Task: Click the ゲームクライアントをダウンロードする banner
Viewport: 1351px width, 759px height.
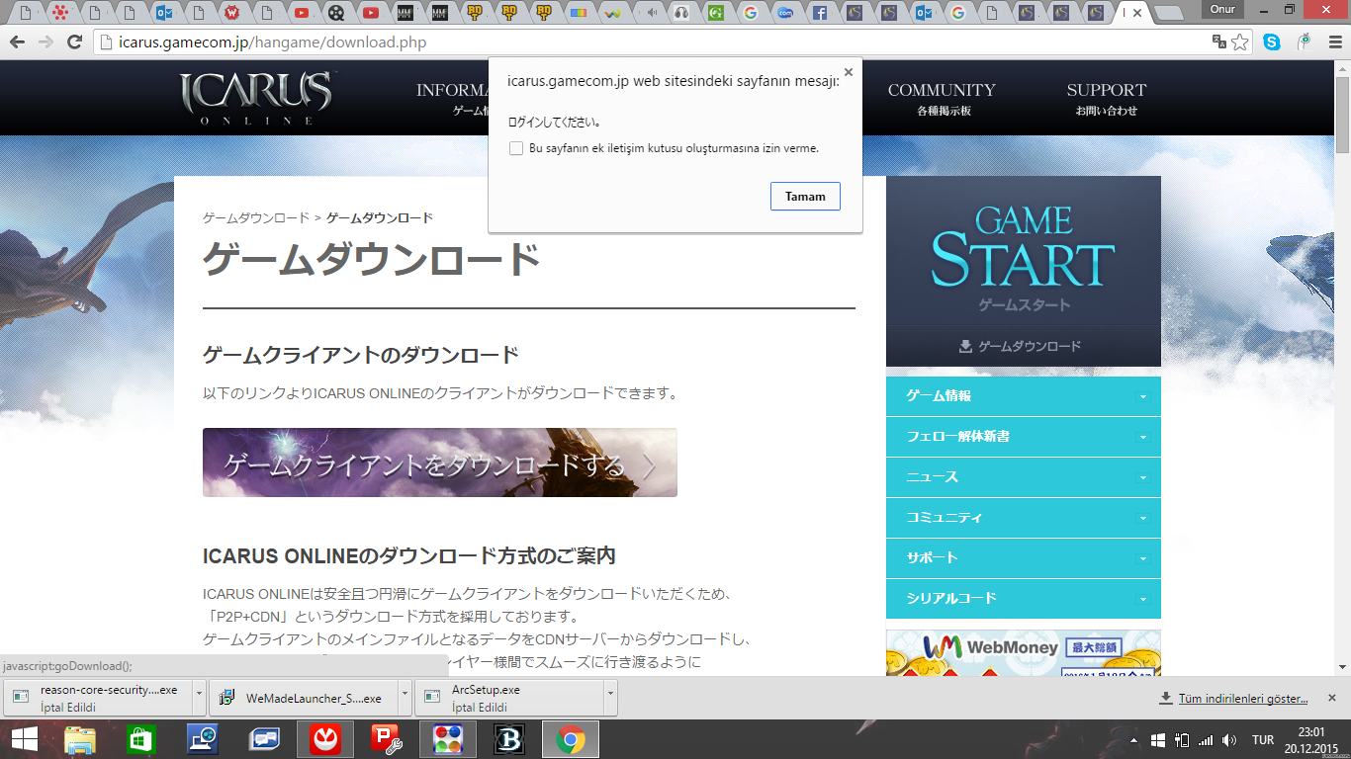Action: tap(439, 463)
